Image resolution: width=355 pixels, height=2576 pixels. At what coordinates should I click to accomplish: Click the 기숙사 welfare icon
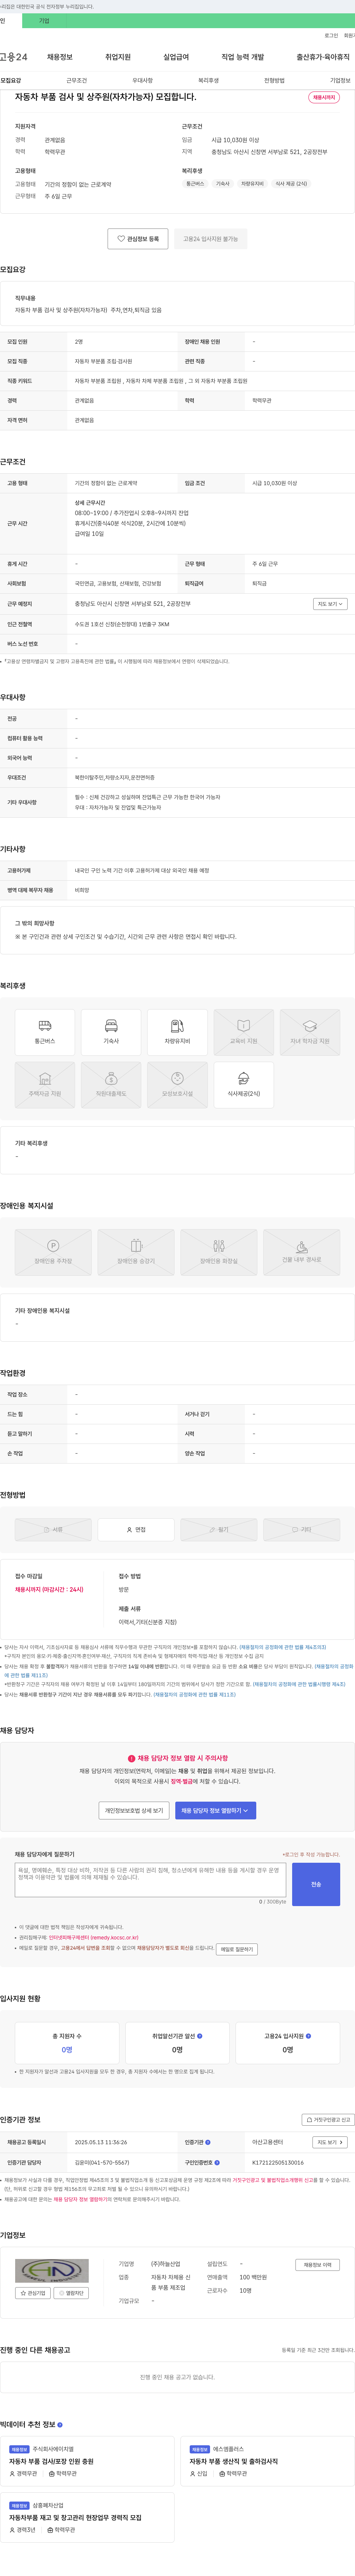click(x=111, y=1032)
